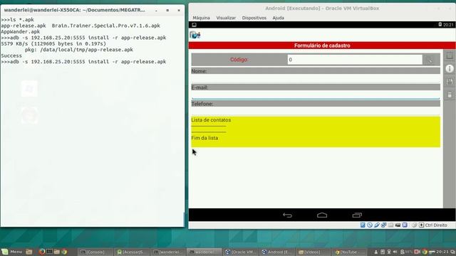The height and width of the screenshot is (256, 456).
Task: Click the 'Fim da lista' text
Action: coord(204,138)
